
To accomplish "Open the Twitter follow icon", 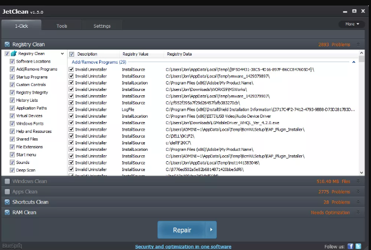I will click(358, 246).
